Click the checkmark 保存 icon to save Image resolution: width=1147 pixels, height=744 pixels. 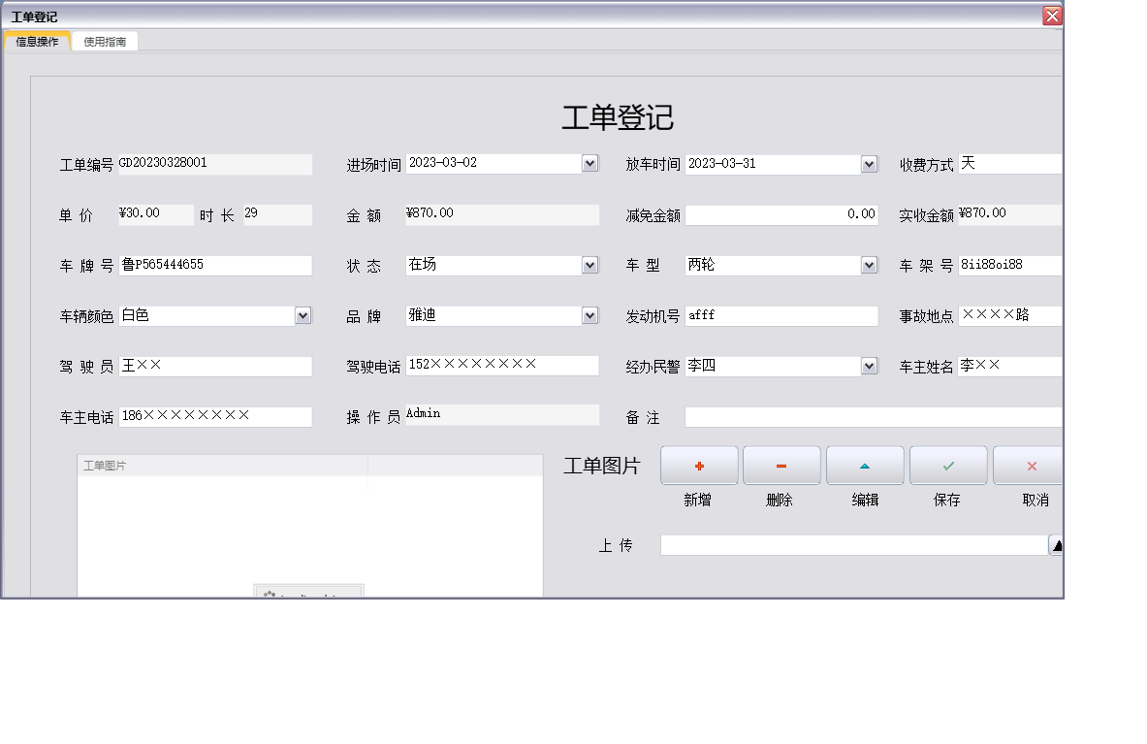(947, 466)
